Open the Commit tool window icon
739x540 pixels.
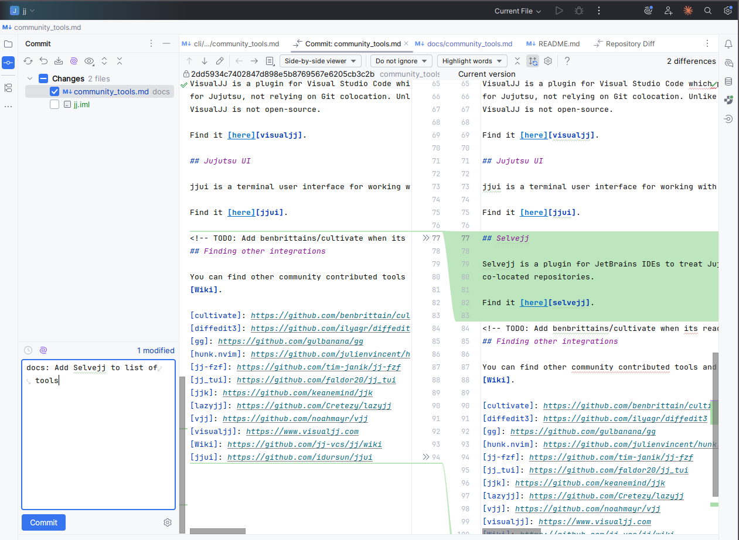8,62
